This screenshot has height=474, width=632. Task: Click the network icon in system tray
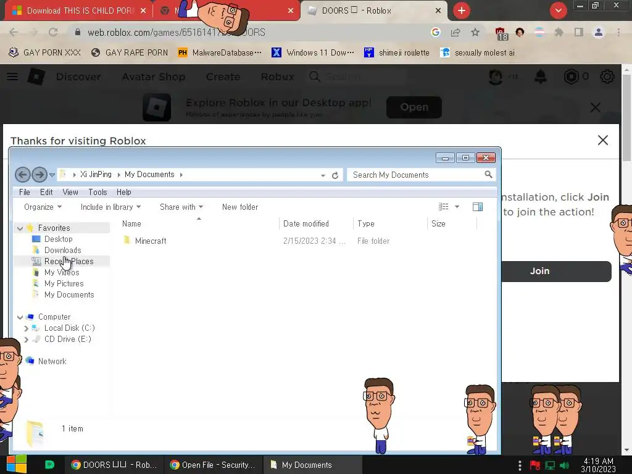[550, 465]
